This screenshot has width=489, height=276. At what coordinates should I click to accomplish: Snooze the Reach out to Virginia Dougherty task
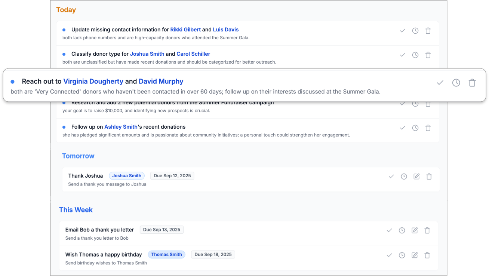tap(456, 83)
